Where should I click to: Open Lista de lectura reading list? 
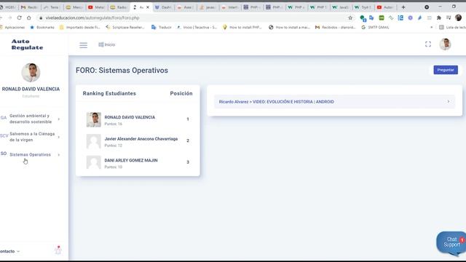[452, 28]
